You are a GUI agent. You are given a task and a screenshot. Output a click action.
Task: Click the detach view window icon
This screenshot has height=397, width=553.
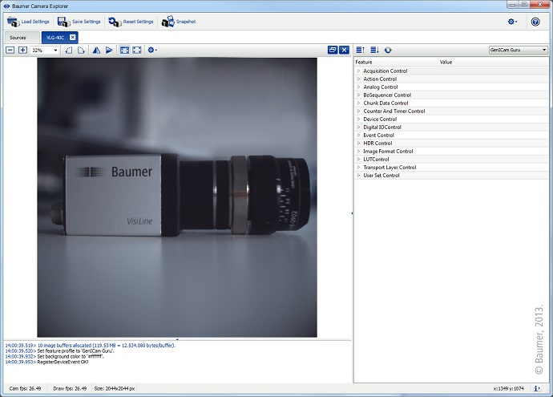(333, 50)
